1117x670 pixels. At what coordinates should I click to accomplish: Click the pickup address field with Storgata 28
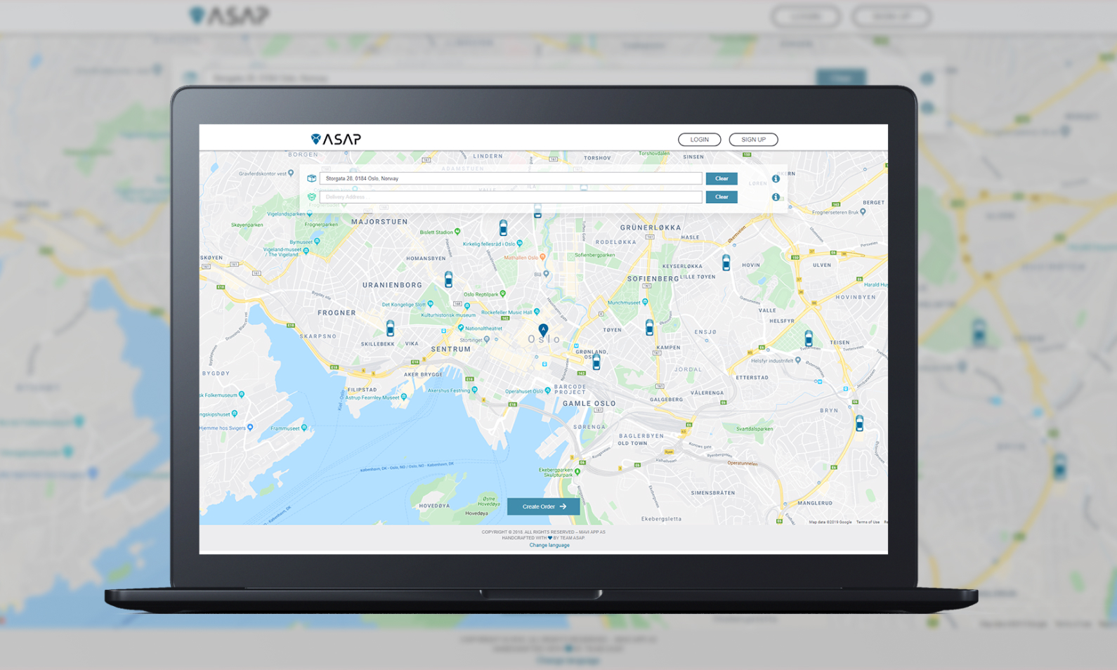point(510,178)
